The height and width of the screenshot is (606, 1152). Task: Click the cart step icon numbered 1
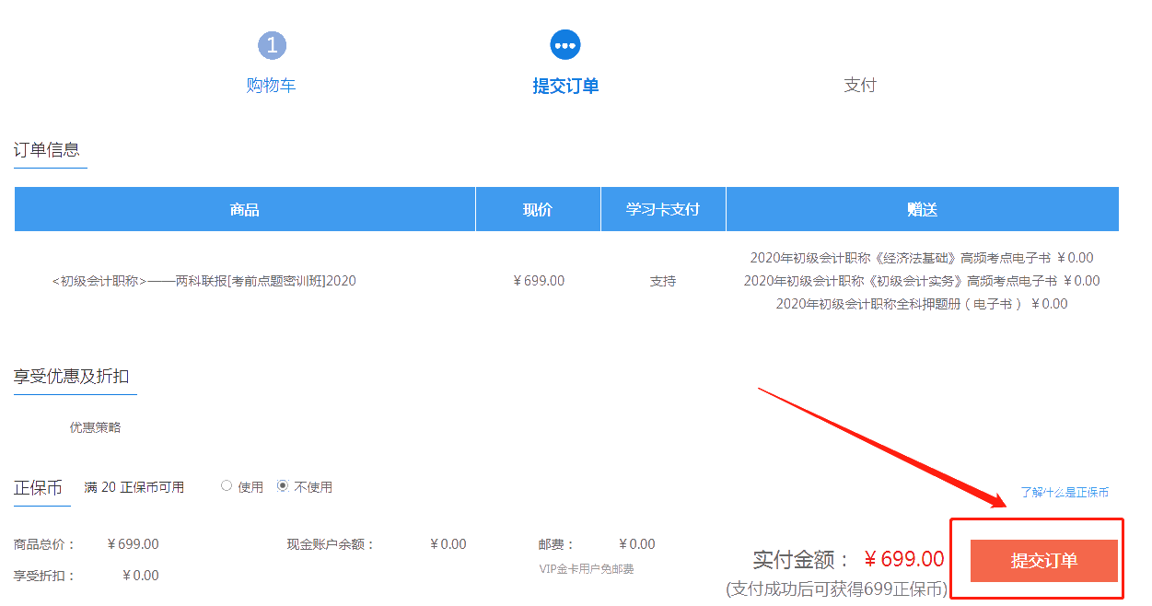tap(272, 44)
